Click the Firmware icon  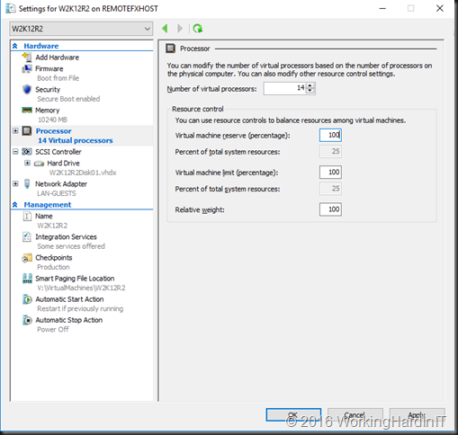[x=27, y=68]
